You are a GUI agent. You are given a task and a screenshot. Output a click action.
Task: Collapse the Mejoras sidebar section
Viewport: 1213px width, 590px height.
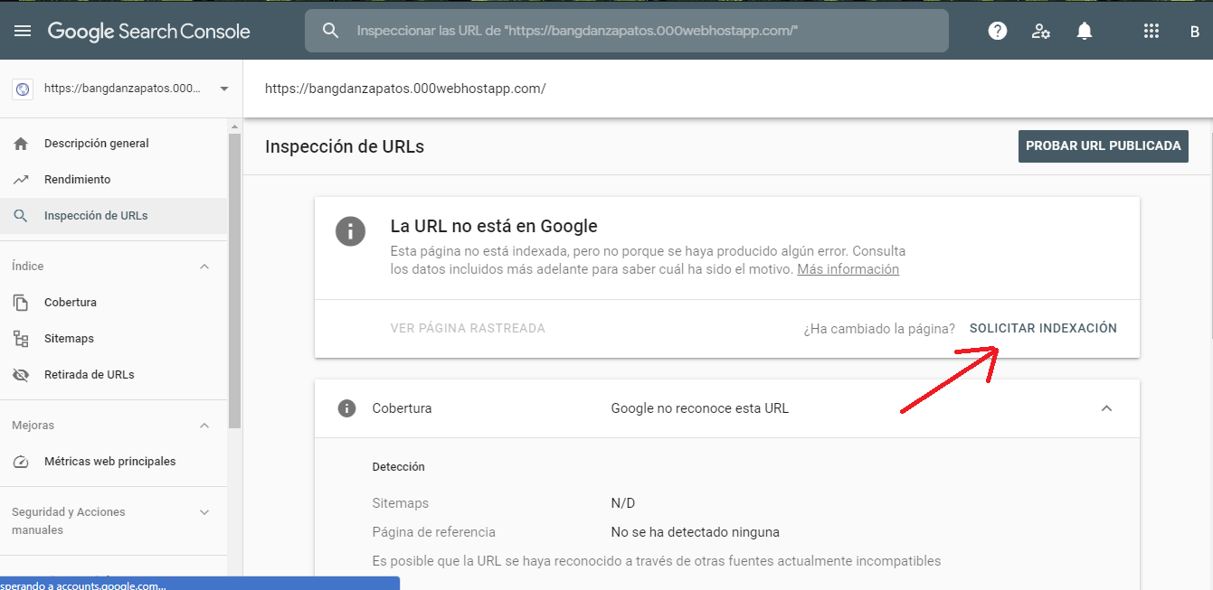click(x=204, y=426)
